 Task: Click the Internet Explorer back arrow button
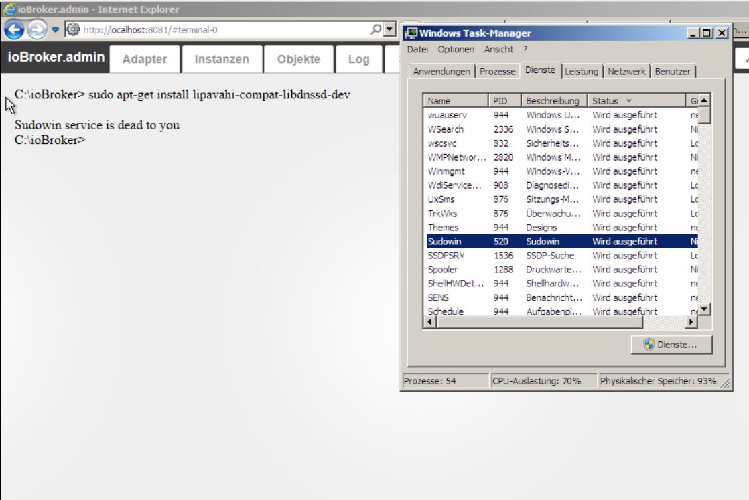14,29
